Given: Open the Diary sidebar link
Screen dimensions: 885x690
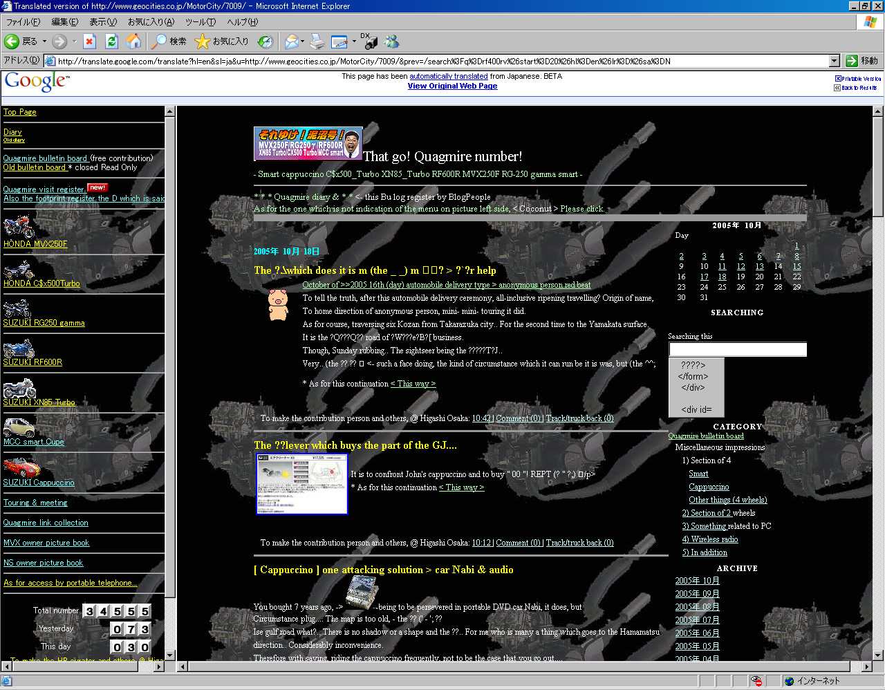Looking at the screenshot, I should (12, 132).
